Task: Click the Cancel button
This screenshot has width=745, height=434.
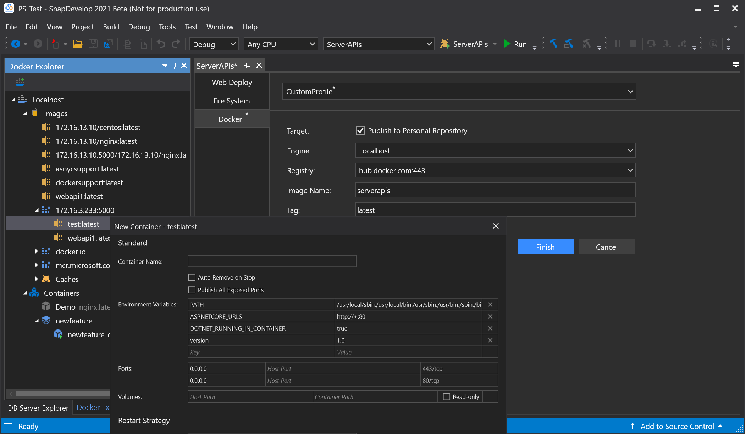Action: [x=607, y=247]
